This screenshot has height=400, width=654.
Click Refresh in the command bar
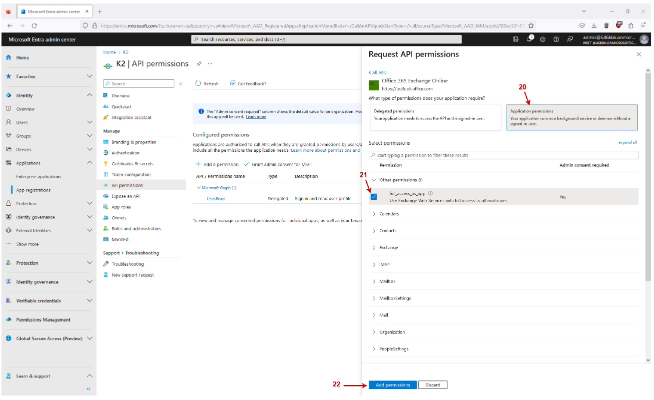click(207, 83)
